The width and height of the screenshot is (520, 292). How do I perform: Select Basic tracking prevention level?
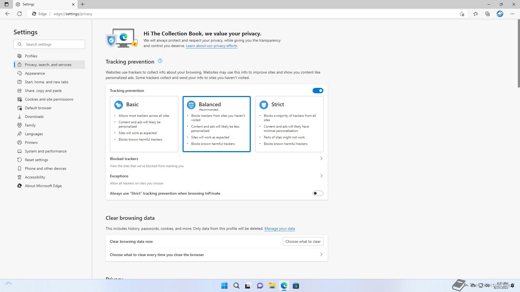coord(144,124)
